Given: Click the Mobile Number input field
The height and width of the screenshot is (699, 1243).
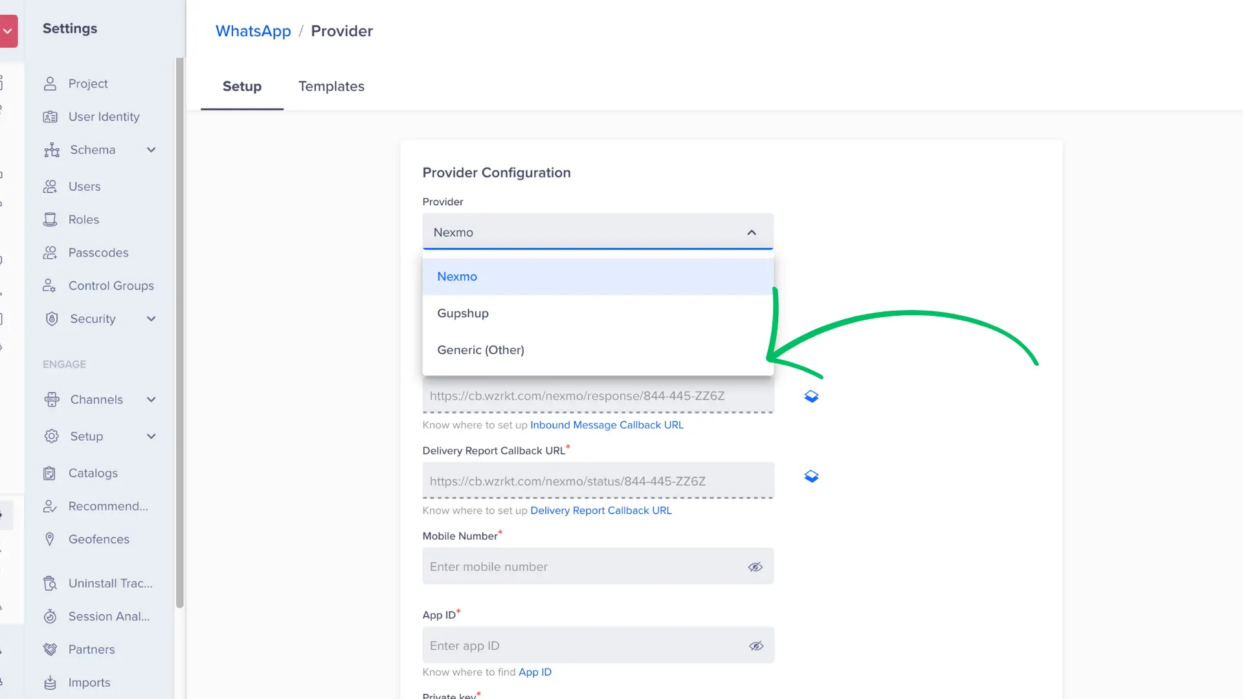Looking at the screenshot, I should [x=598, y=566].
